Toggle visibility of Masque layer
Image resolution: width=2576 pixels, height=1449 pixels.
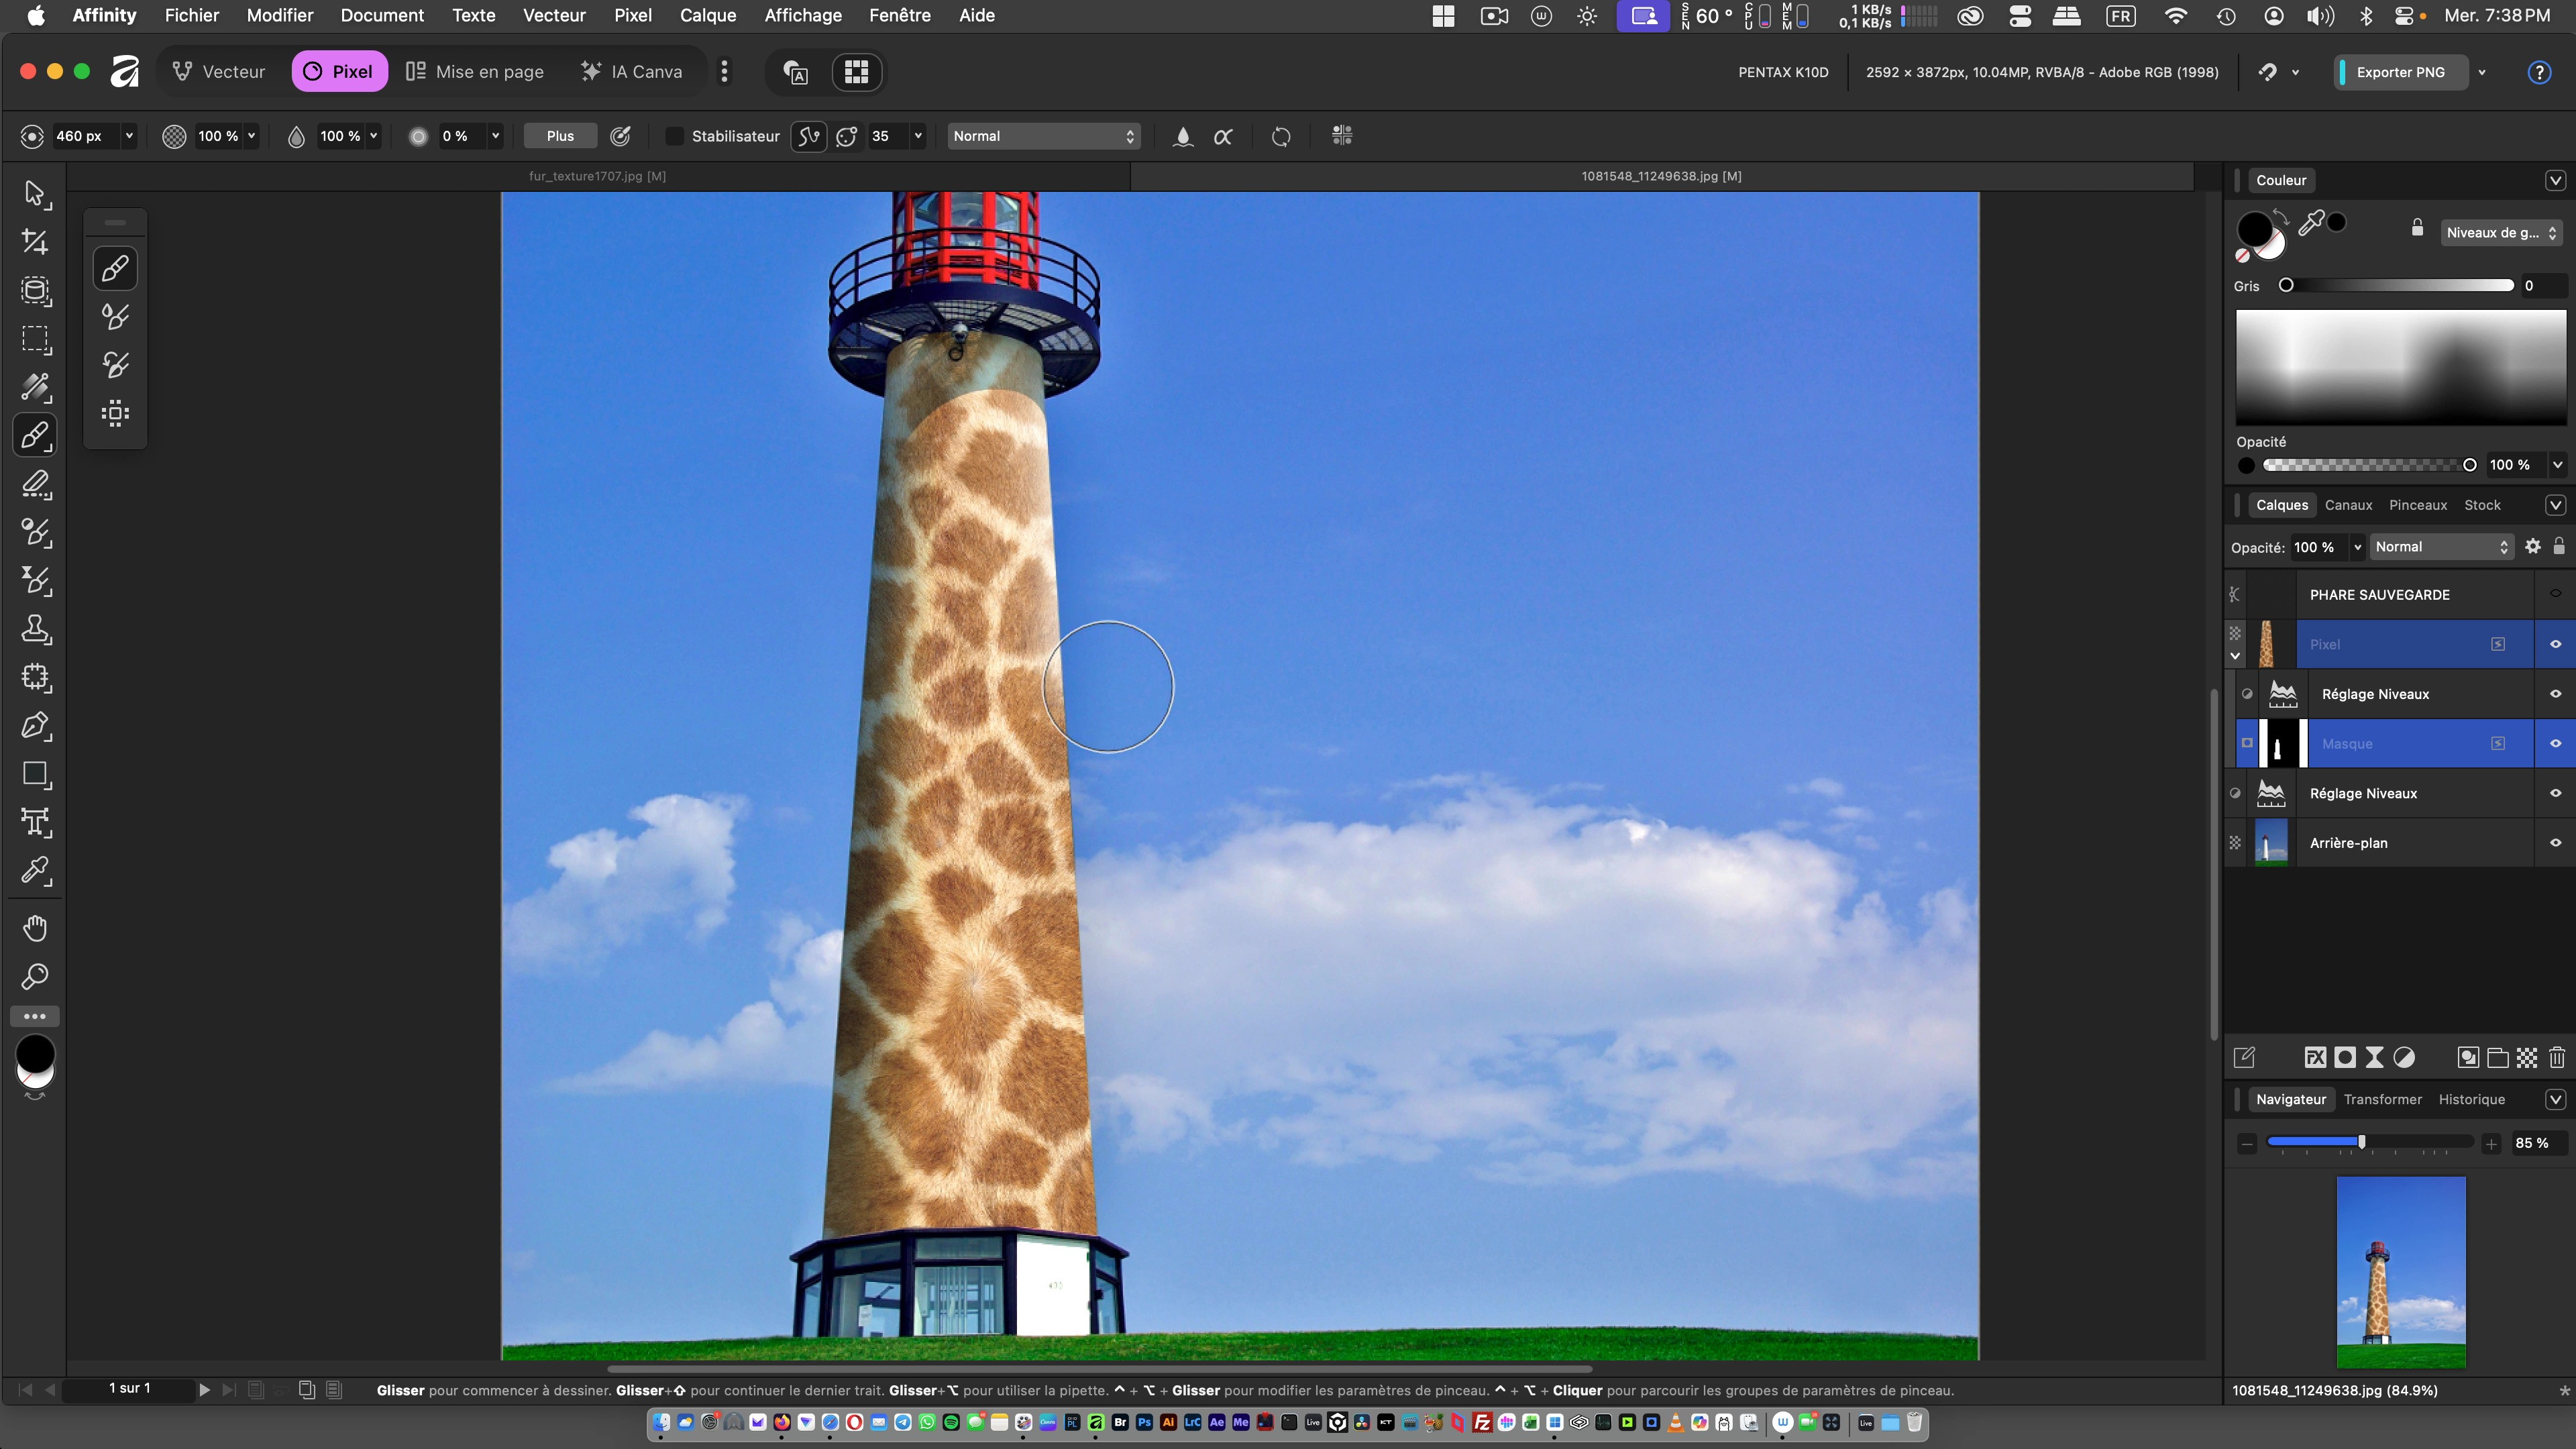pyautogui.click(x=2555, y=744)
